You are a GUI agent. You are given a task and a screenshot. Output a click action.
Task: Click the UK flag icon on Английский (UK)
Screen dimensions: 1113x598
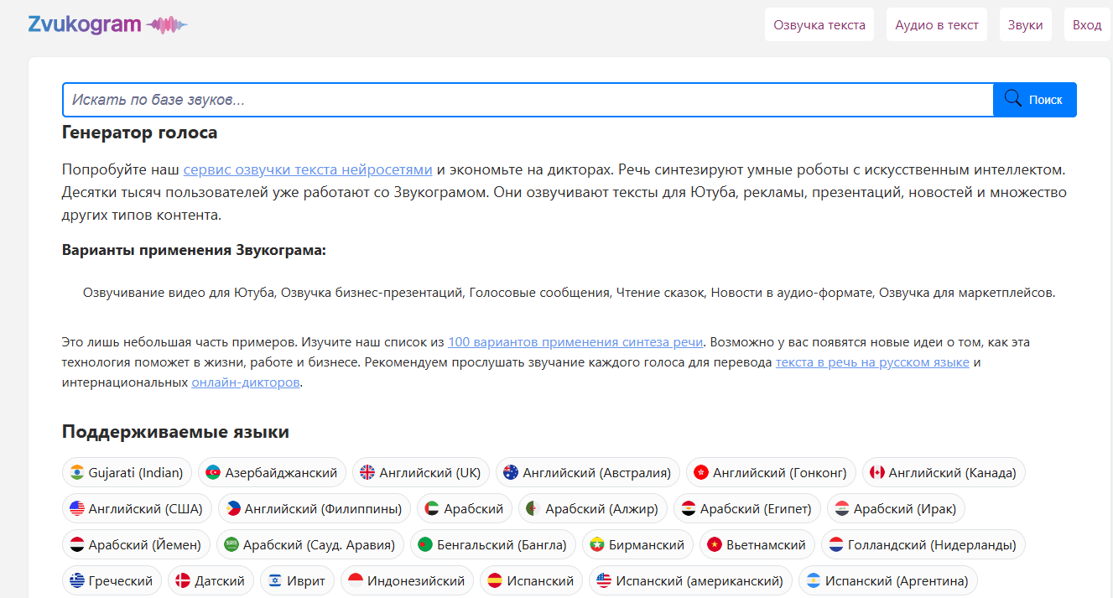[367, 472]
